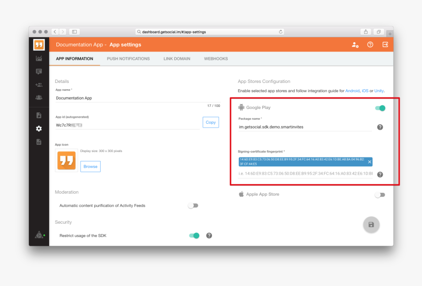The height and width of the screenshot is (286, 422).
Task: Toggle the Safari sidebar button
Action: [x=74, y=32]
